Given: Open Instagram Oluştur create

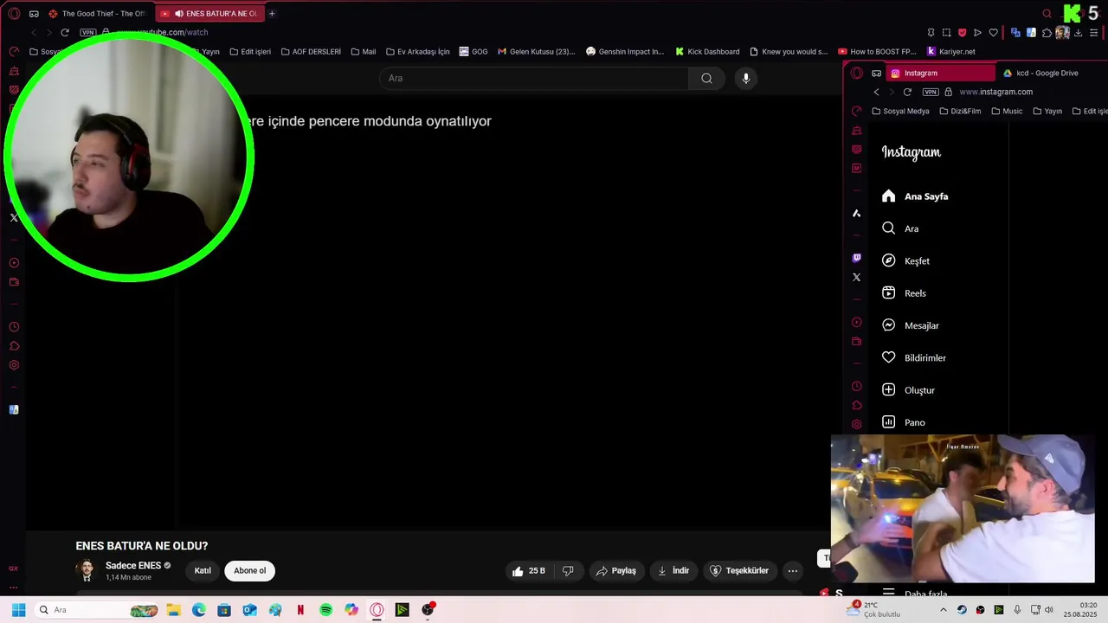Looking at the screenshot, I should point(908,390).
